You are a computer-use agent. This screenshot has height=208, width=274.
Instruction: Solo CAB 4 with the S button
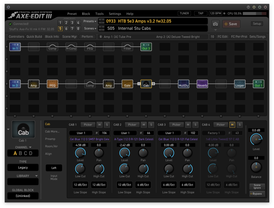pyautogui.click(x=240, y=125)
